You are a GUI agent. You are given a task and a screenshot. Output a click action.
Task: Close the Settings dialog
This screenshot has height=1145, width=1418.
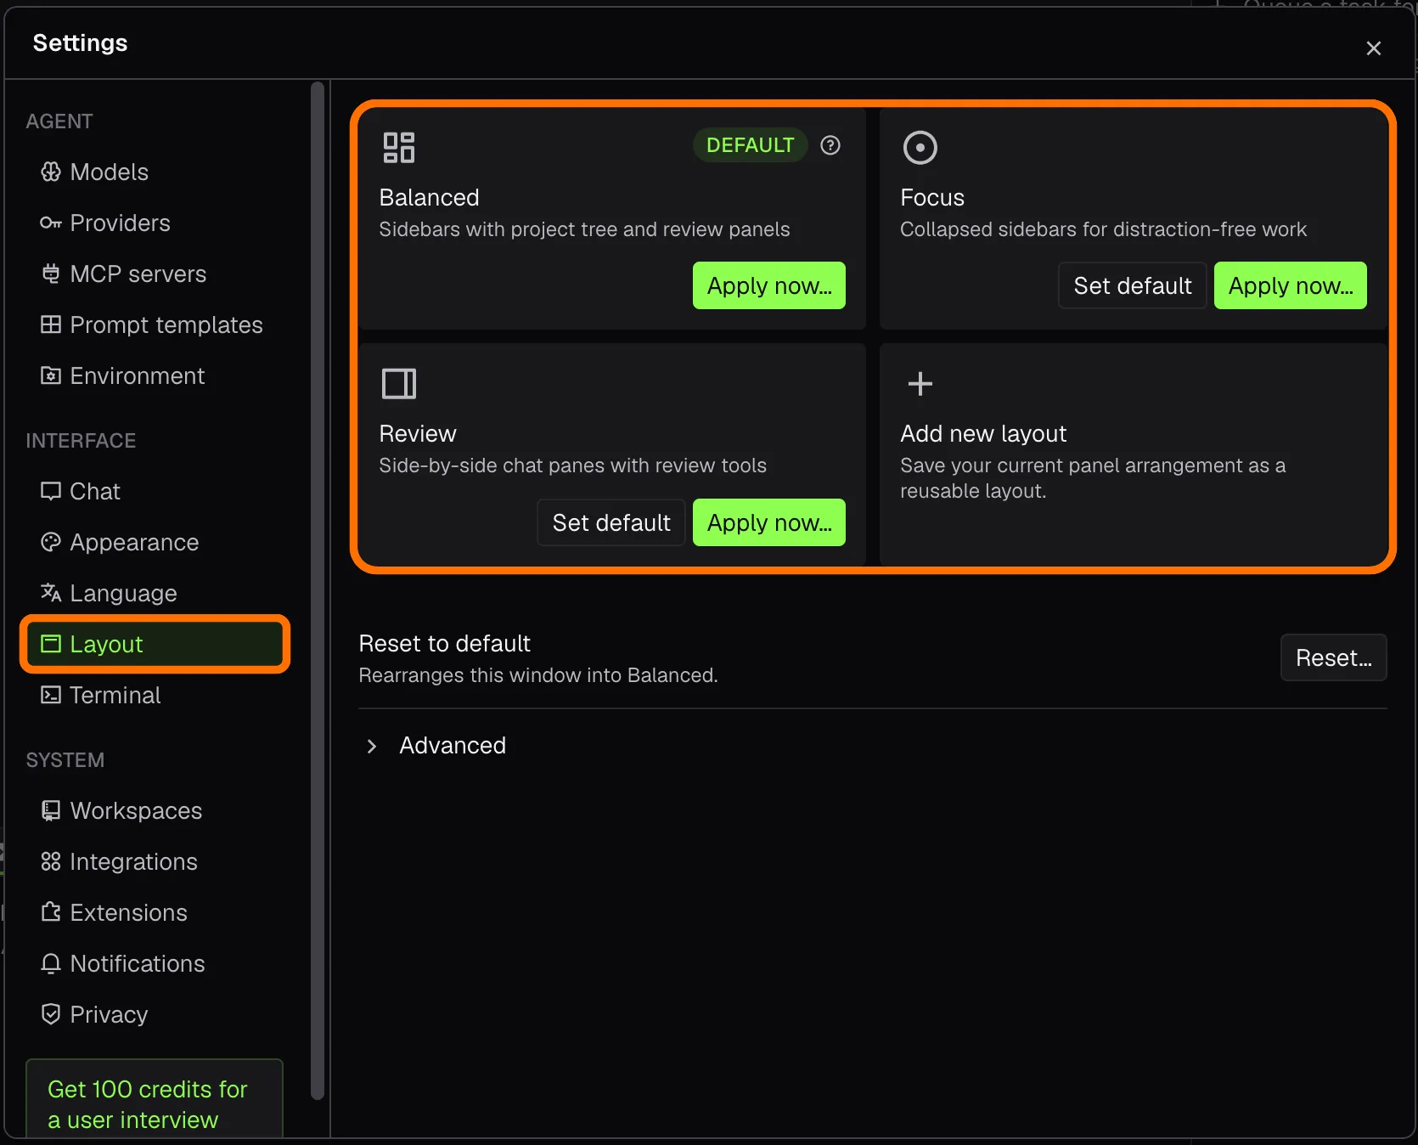coord(1374,48)
